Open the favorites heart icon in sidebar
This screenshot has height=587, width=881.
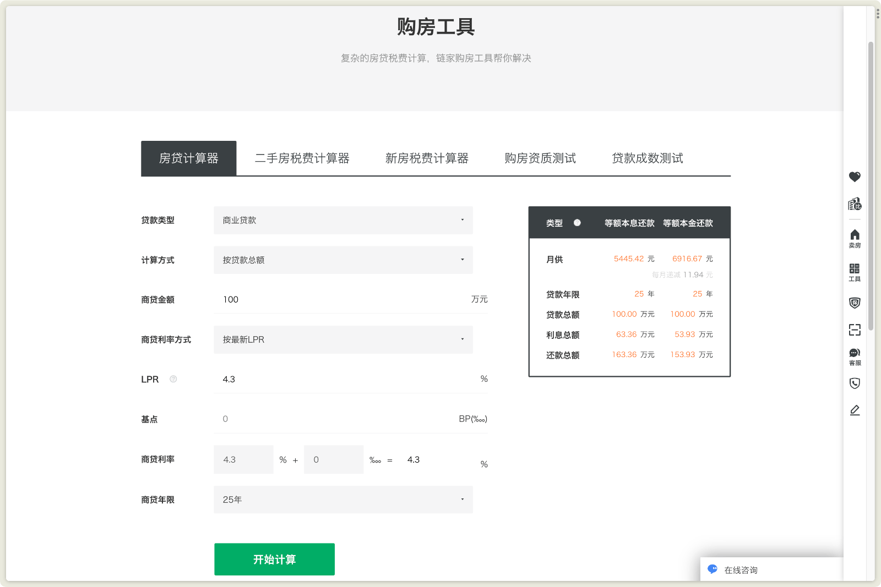(x=855, y=177)
